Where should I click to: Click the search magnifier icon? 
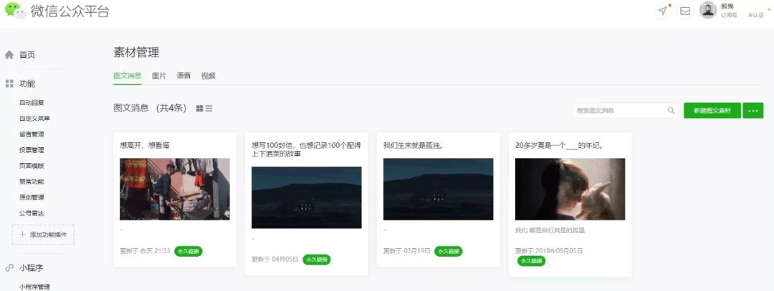tap(671, 110)
